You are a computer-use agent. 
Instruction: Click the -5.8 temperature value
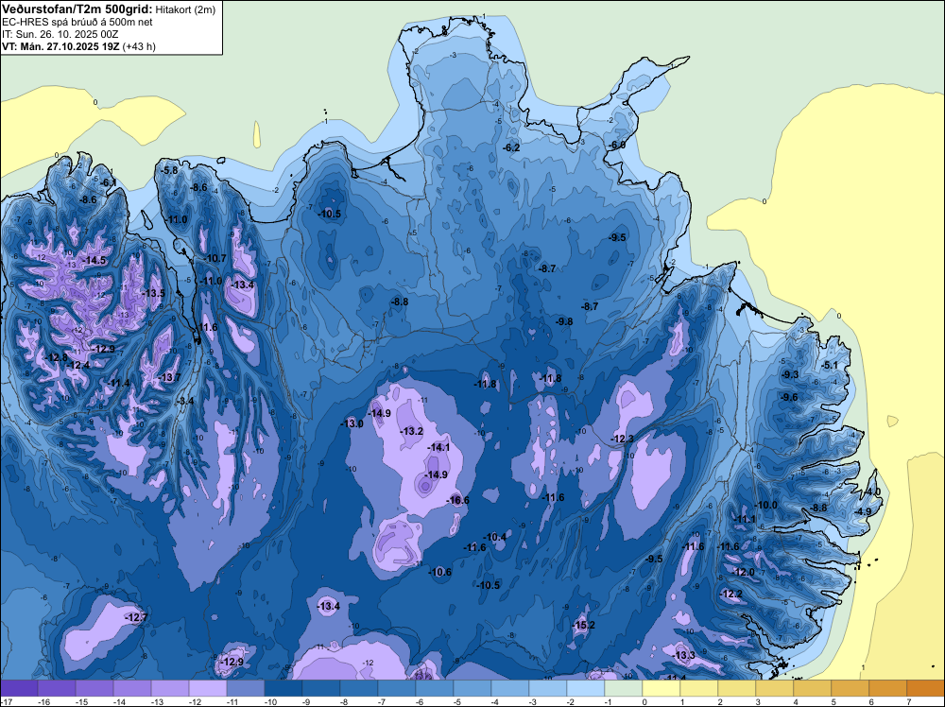(x=171, y=170)
